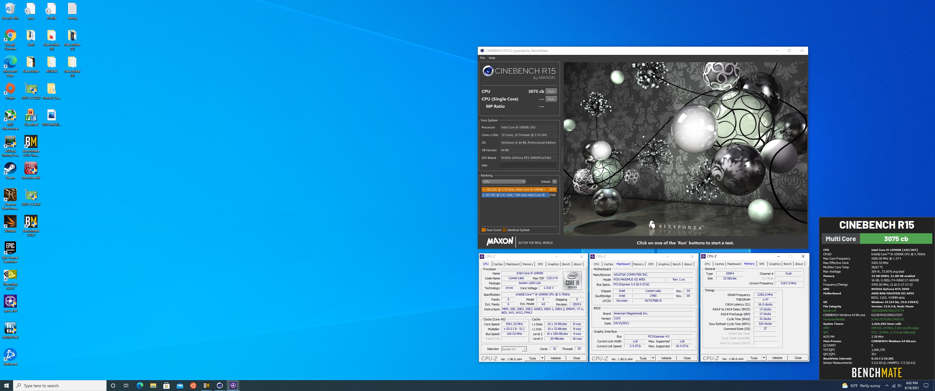Viewport: 935px width, 391px height.
Task: Select second ranking entry 11th Gen 2760
Action: tap(519, 195)
